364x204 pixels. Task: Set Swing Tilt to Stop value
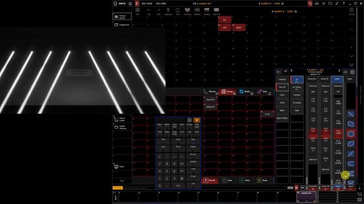[325, 92]
